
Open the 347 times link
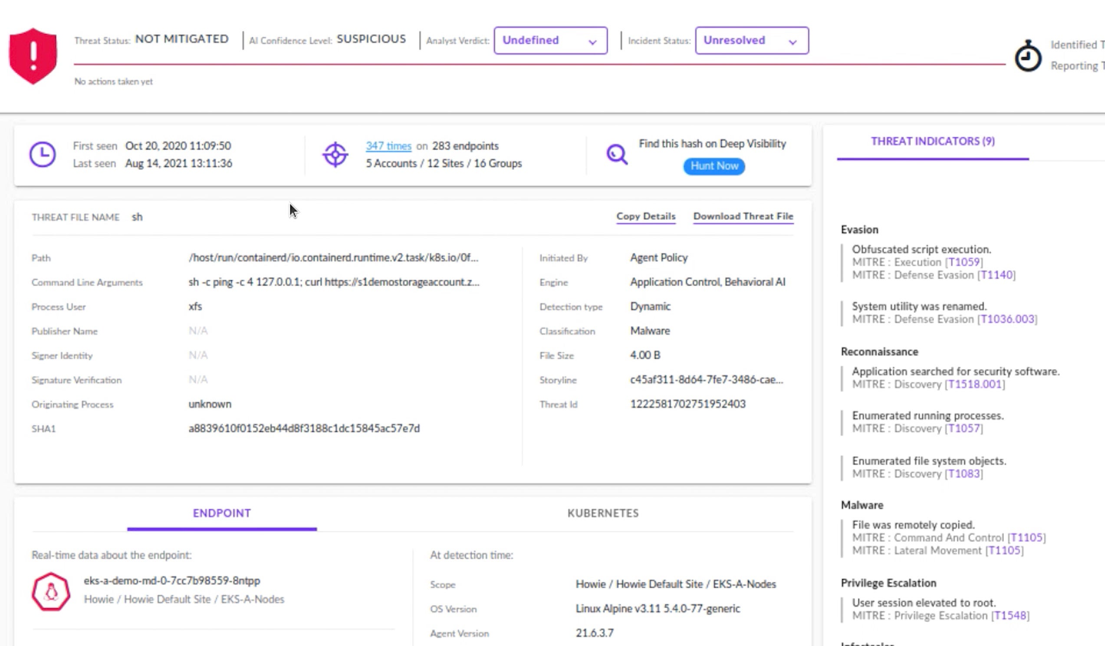tap(388, 146)
